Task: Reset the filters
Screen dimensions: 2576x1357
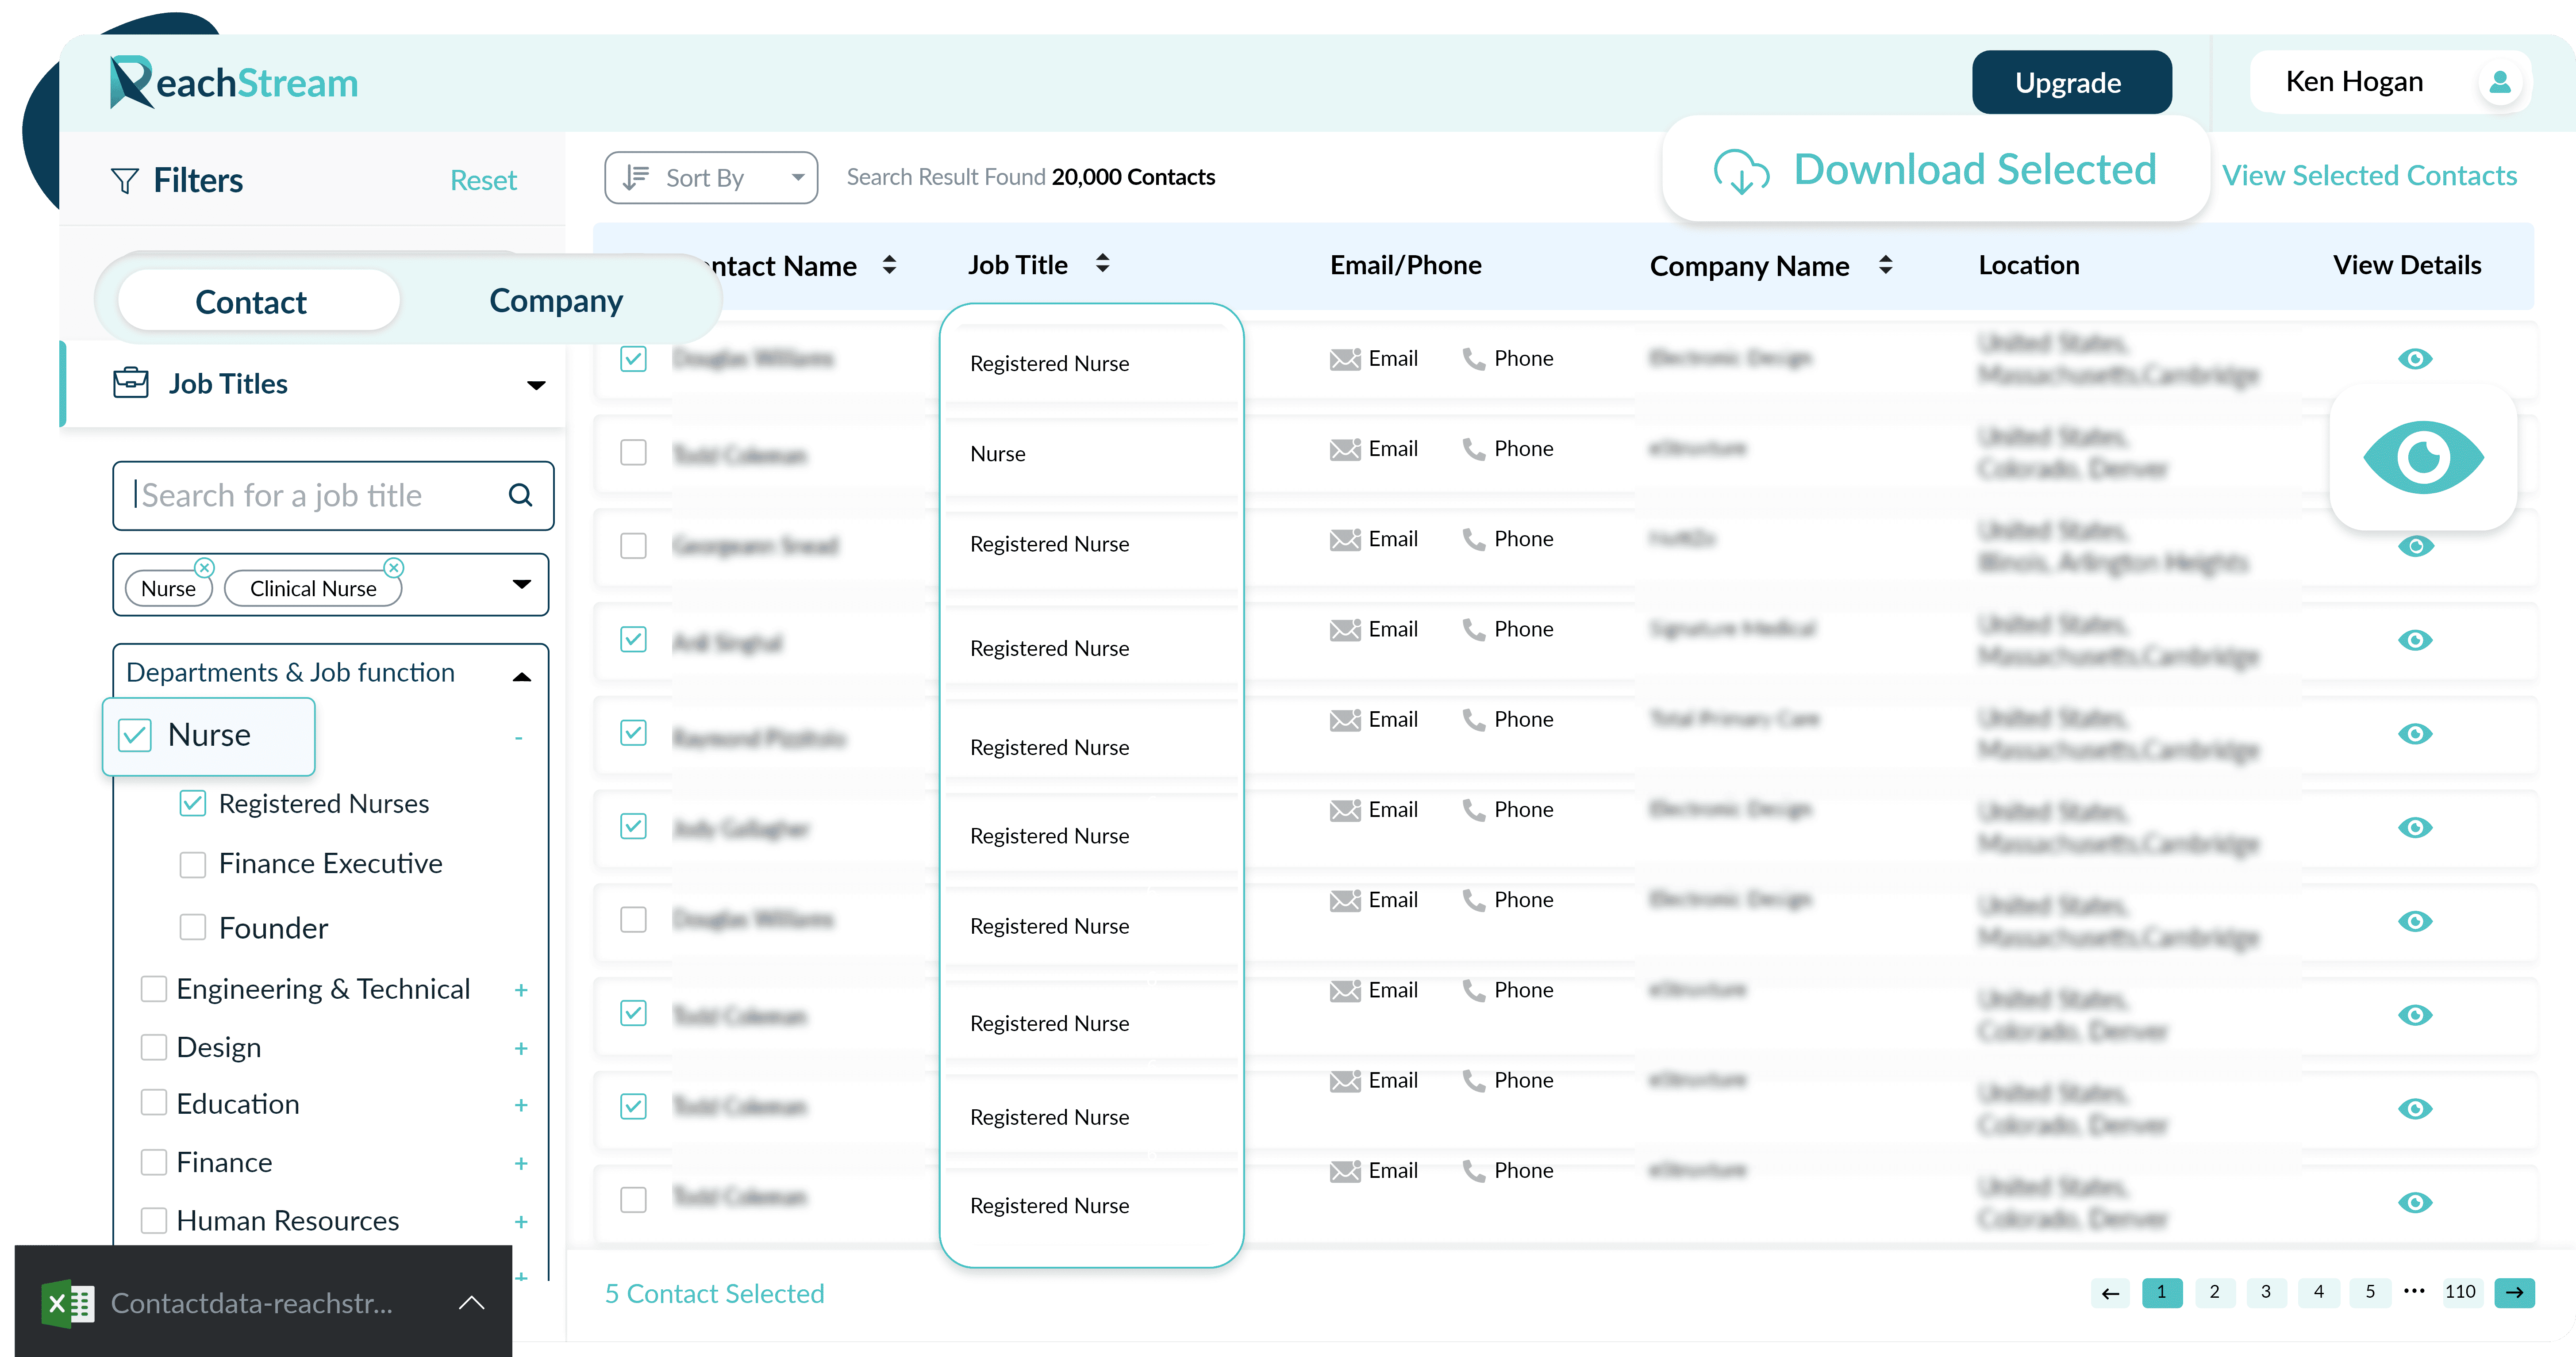Action: click(483, 180)
